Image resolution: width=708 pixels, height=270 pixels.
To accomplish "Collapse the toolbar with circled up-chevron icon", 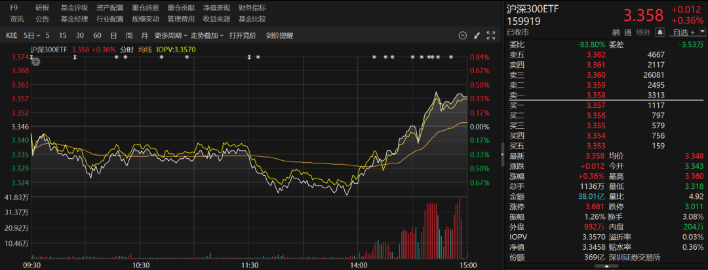I will (462, 35).
